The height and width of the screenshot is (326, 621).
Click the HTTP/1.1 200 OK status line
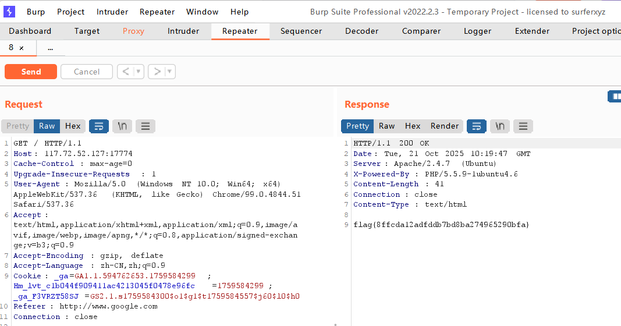[391, 143]
